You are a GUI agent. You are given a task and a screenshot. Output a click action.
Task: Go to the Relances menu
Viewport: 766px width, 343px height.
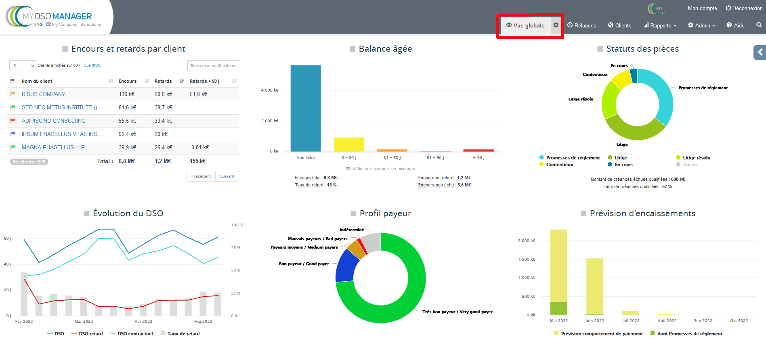coord(581,25)
